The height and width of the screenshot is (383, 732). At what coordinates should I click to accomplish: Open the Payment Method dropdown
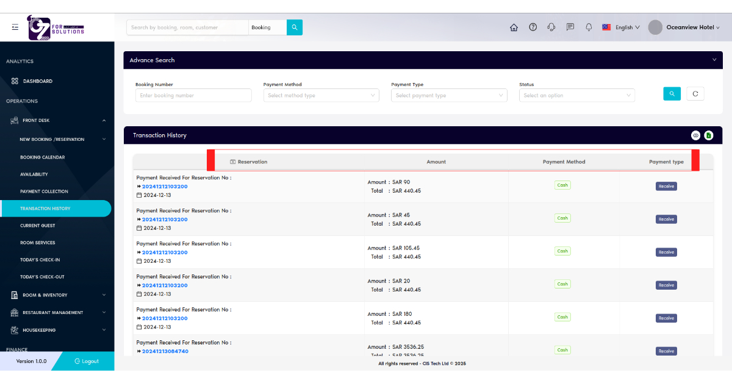pyautogui.click(x=321, y=95)
